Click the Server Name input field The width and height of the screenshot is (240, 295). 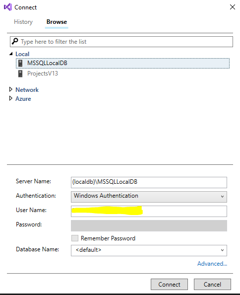coord(149,182)
